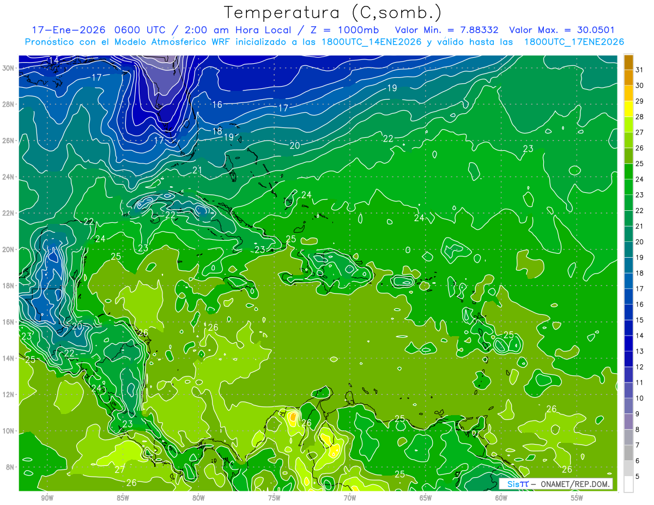Click the 18N latitude axis label
The height and width of the screenshot is (505, 654).
pos(9,285)
